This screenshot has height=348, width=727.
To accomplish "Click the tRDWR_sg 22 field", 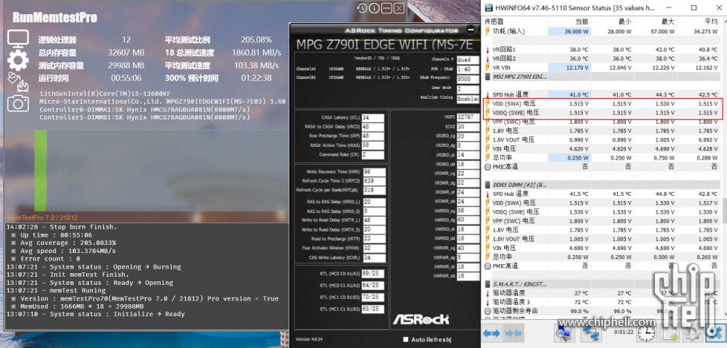I will click(468, 174).
